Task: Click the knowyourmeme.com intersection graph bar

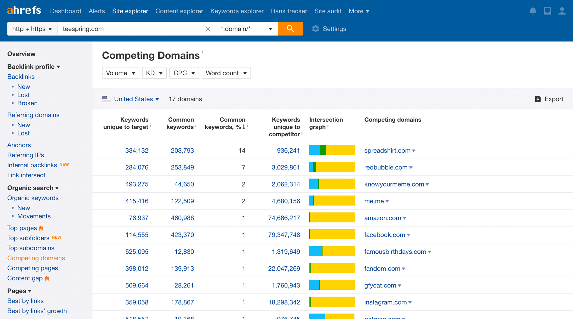Action: (332, 184)
